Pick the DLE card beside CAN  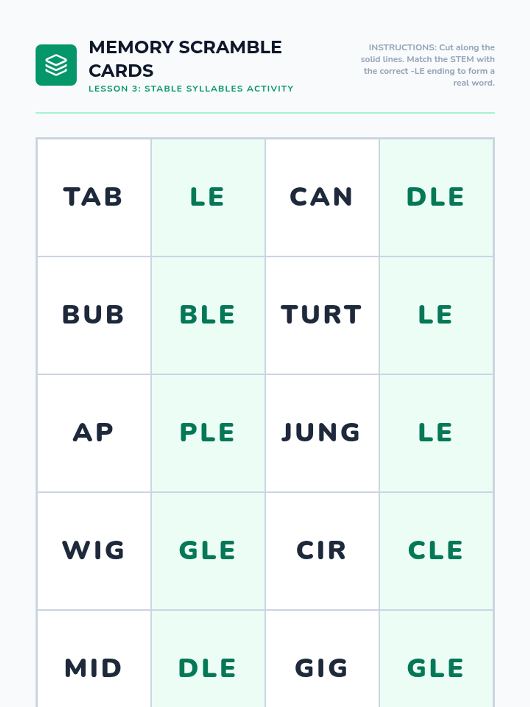click(436, 197)
